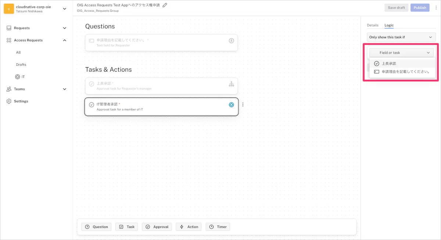Open Drafts under Access Requests

21,65
